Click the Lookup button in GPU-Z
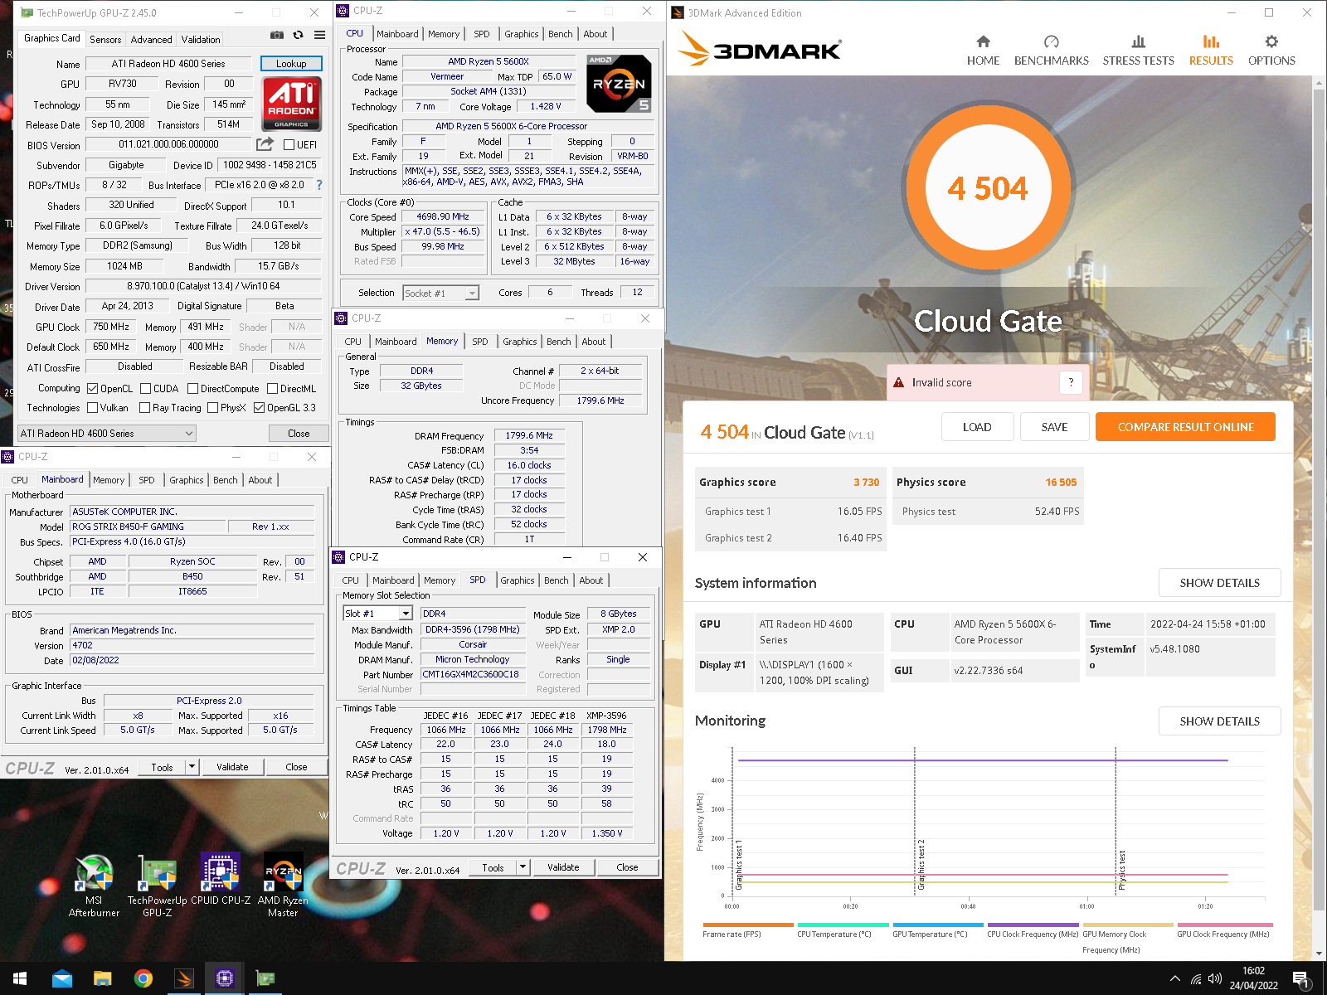Screen dimensions: 1327x995 (x=291, y=64)
